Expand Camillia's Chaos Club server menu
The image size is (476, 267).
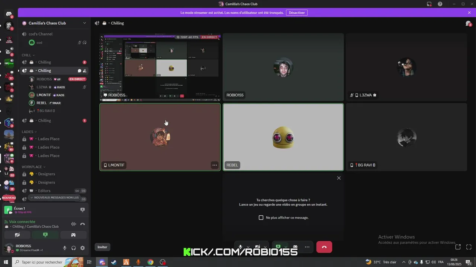(x=84, y=23)
